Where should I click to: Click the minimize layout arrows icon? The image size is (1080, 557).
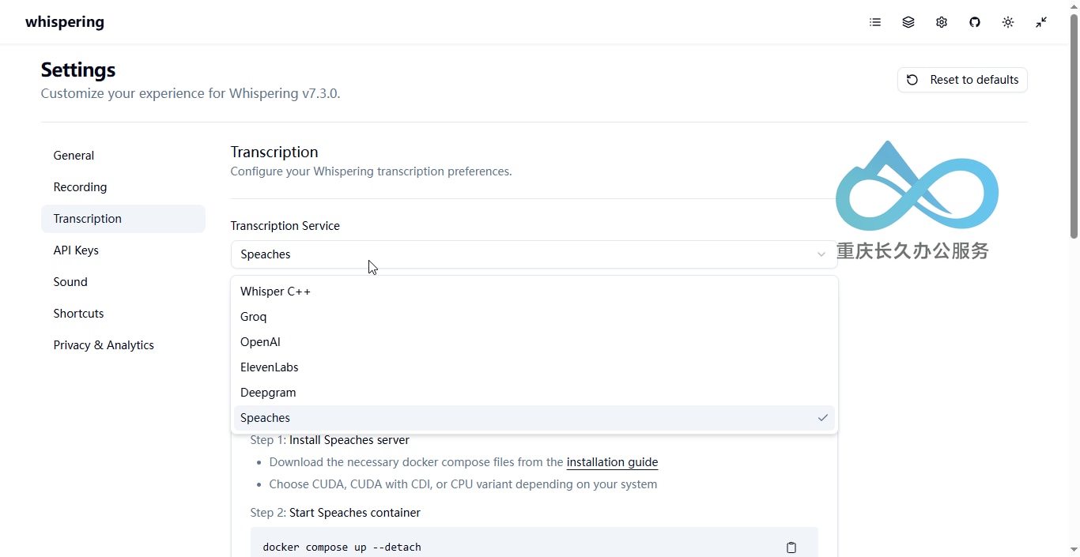point(1041,22)
